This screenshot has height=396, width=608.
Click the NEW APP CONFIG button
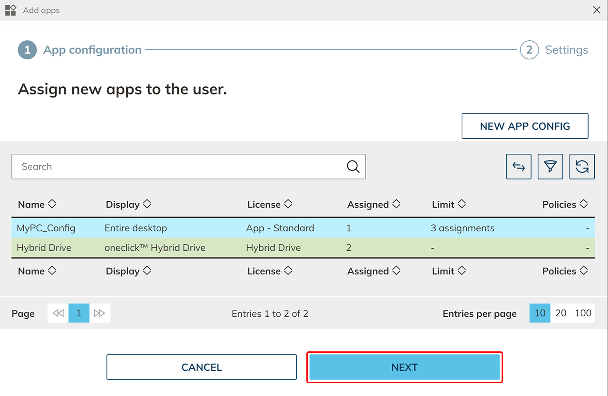coord(525,126)
